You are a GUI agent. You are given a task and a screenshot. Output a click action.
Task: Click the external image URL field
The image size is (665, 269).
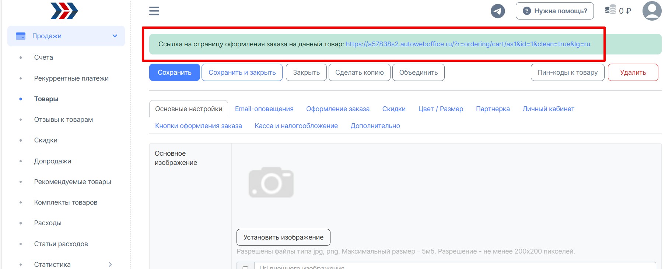point(455,266)
